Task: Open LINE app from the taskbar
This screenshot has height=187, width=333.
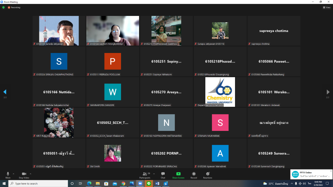Action: (148, 183)
